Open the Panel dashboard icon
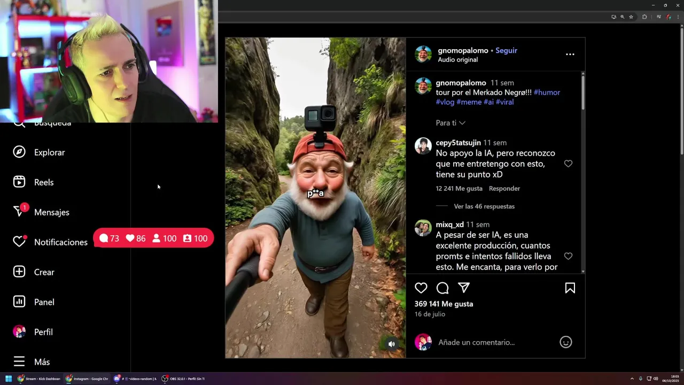 [x=19, y=302]
